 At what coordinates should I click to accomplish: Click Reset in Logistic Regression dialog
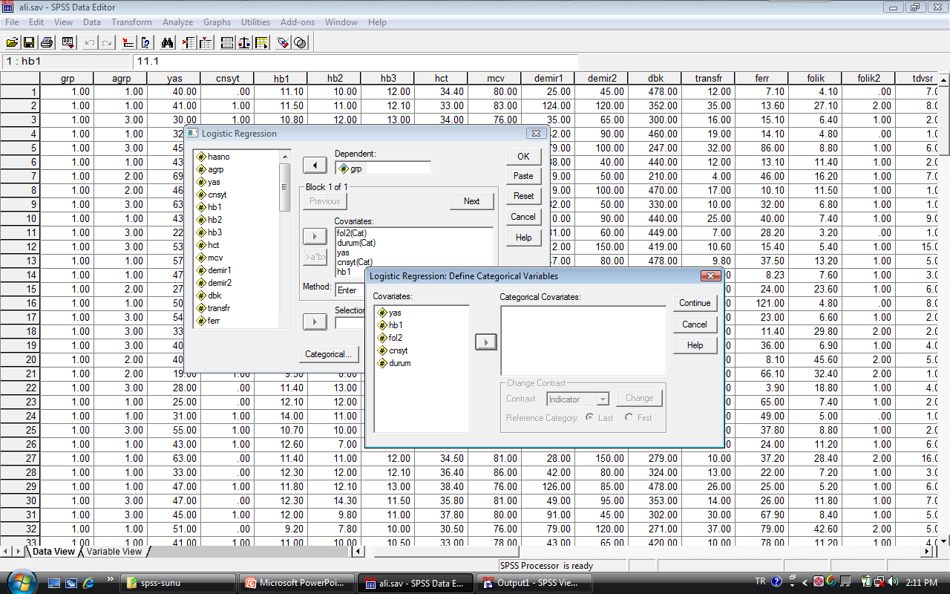point(523,196)
